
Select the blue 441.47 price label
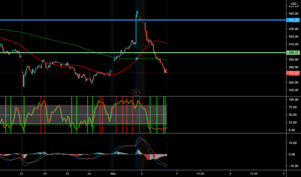(293, 20)
